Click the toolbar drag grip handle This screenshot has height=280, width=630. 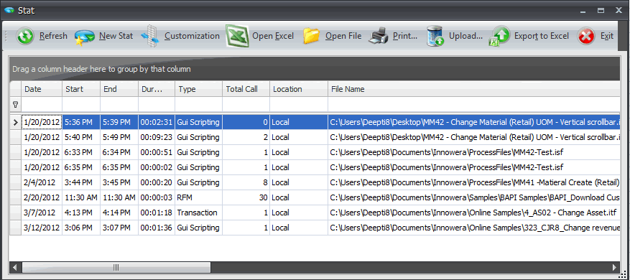point(6,37)
